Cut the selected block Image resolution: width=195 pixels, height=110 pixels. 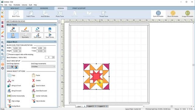(11, 80)
